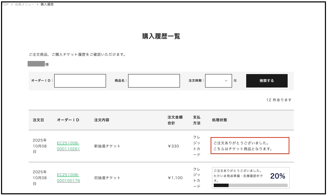
Task: Click the 旧抽選チケット order item
Action: [x=107, y=178]
